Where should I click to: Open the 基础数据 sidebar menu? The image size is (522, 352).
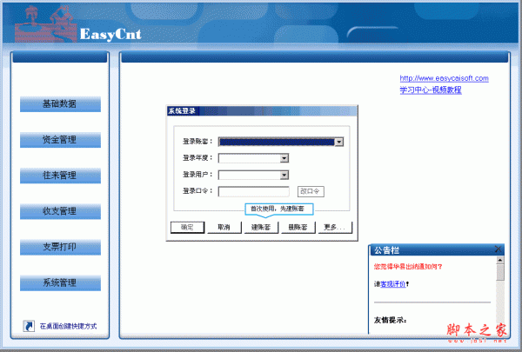tap(60, 104)
